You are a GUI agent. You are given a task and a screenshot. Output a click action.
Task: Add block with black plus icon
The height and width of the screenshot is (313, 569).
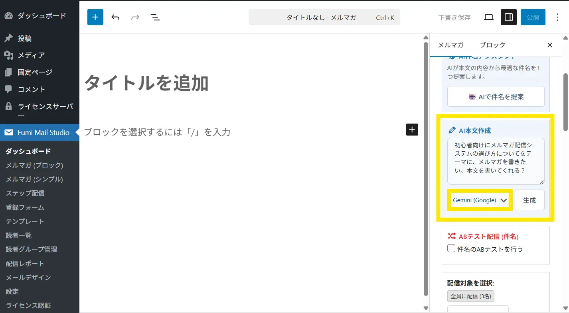point(412,129)
